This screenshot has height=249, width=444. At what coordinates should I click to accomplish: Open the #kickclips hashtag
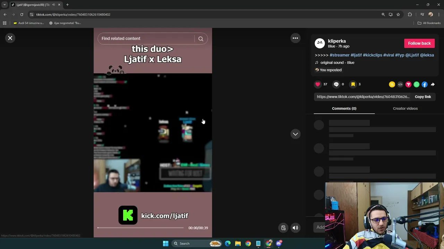(373, 55)
